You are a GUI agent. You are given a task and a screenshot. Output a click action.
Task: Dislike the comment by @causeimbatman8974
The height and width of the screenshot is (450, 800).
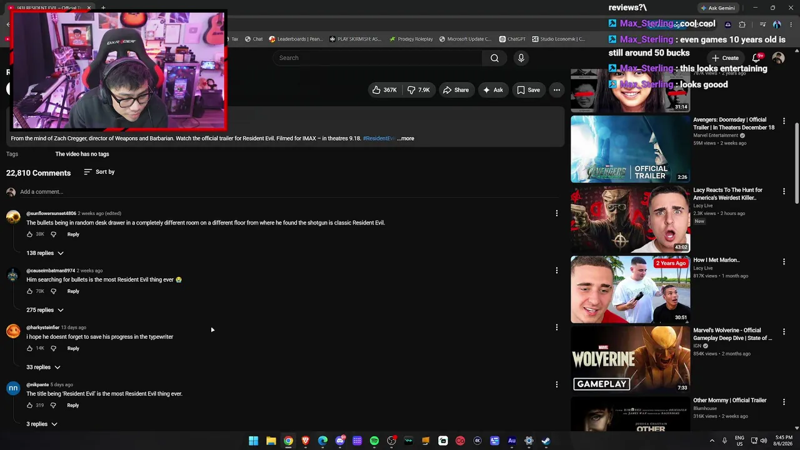pyautogui.click(x=53, y=291)
